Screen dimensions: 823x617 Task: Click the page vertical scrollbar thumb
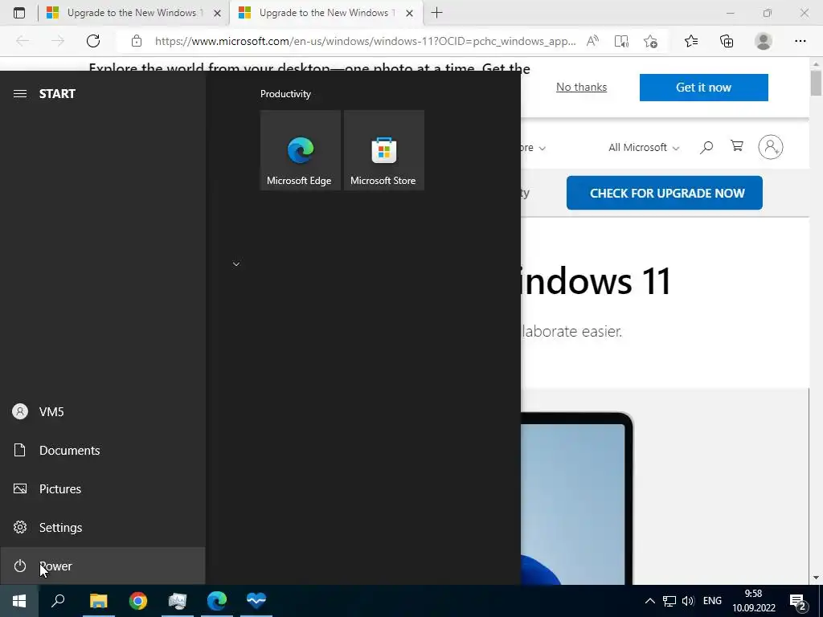click(816, 83)
